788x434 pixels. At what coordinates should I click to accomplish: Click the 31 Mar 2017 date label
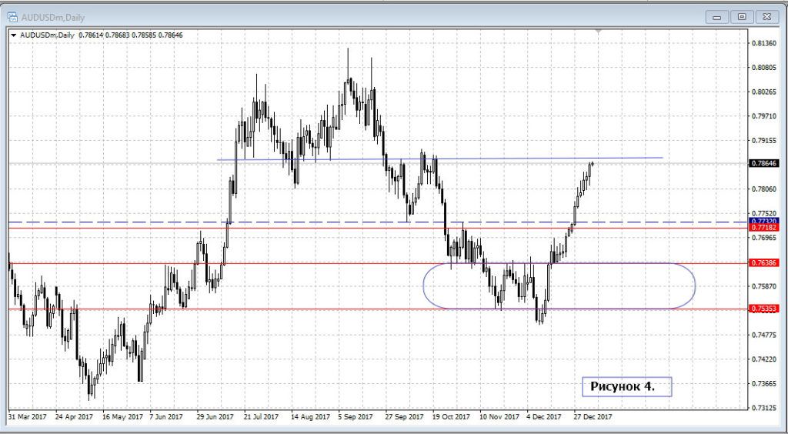pos(28,417)
